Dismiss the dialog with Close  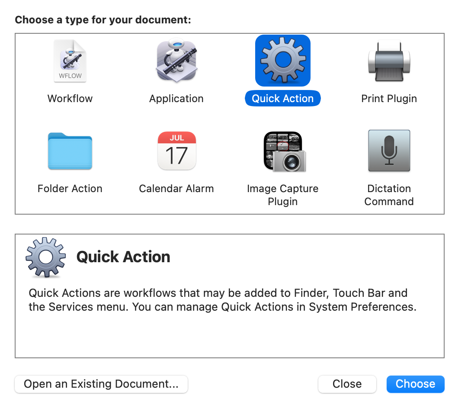(347, 384)
